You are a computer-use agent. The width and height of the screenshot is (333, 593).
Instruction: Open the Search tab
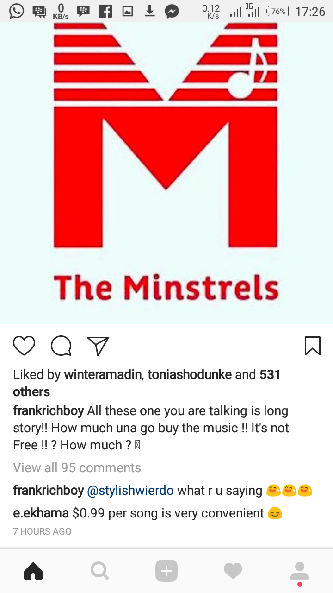coord(100,571)
